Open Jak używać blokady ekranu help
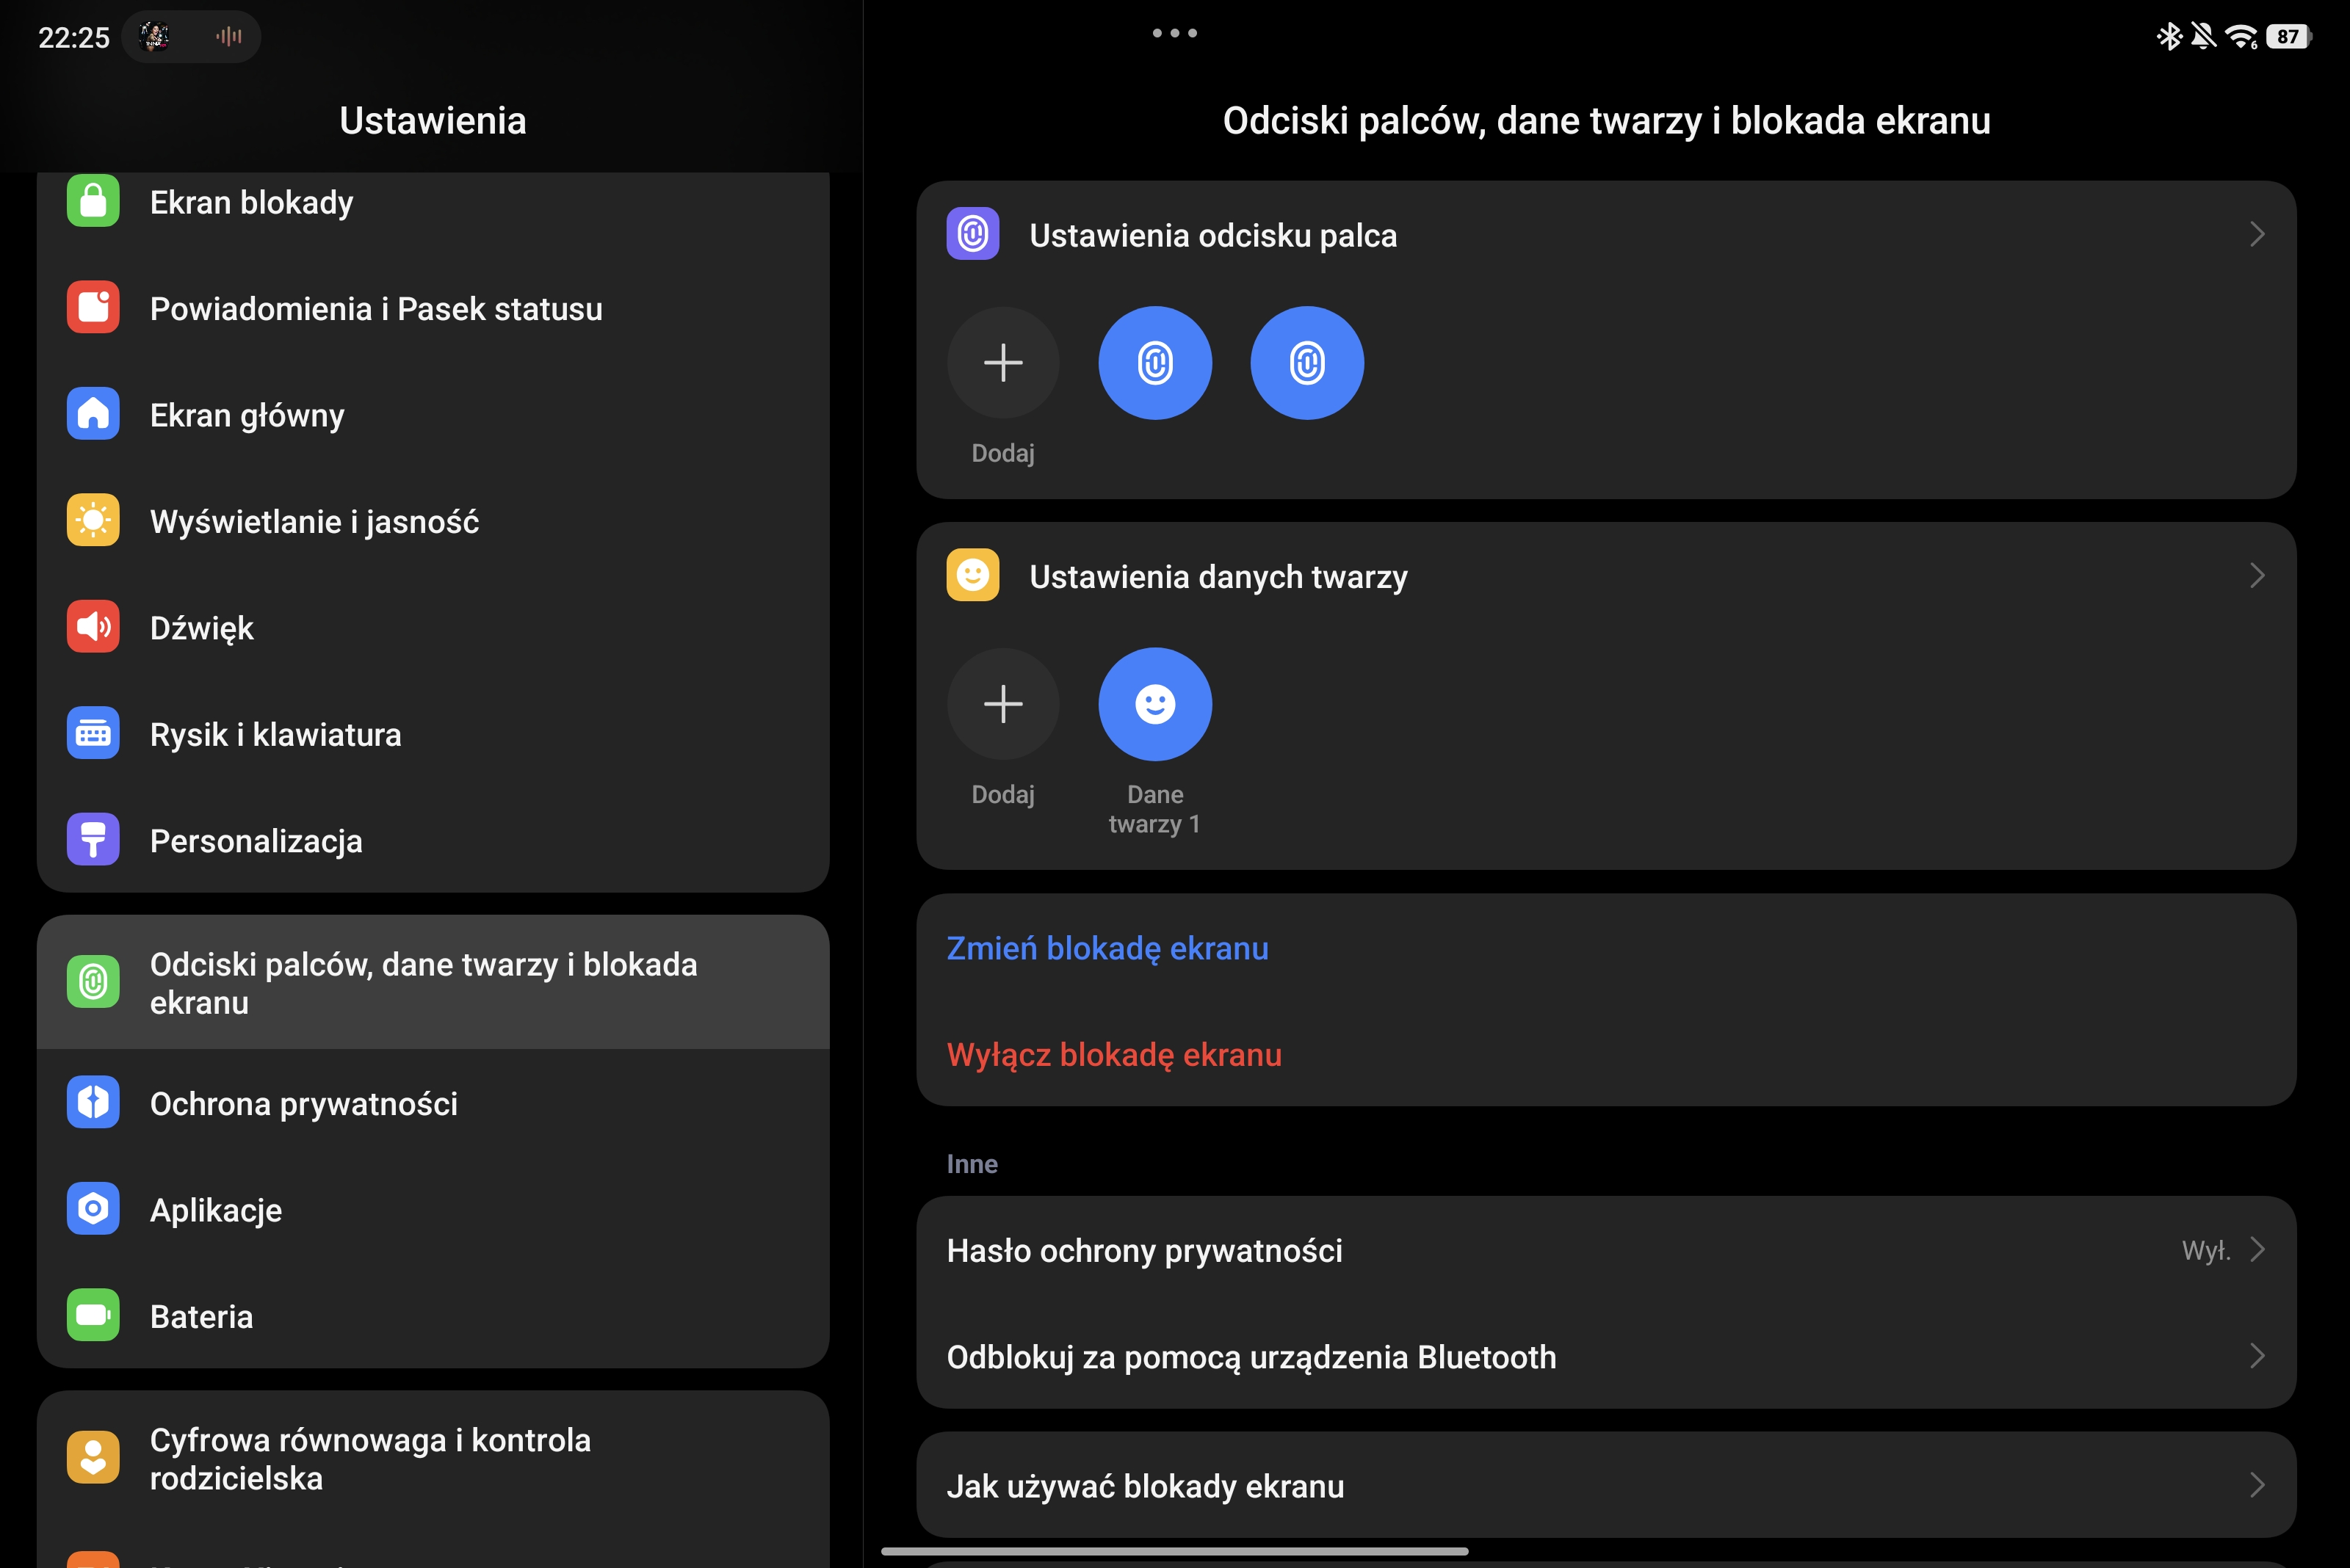This screenshot has height=1568, width=2350. pyautogui.click(x=1605, y=1485)
